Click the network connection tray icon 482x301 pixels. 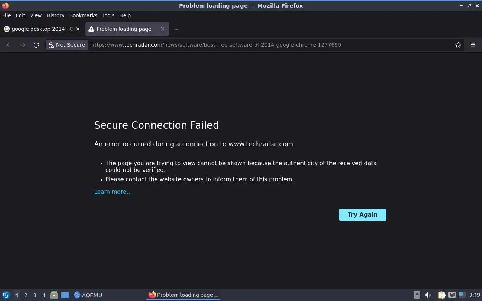[452, 295]
